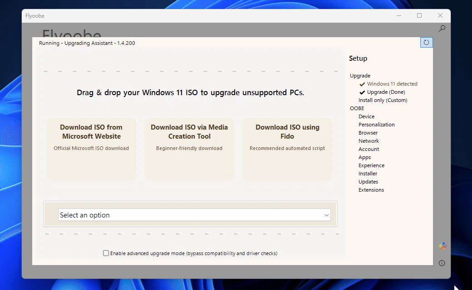Click the 'Setup' heading text

[358, 58]
